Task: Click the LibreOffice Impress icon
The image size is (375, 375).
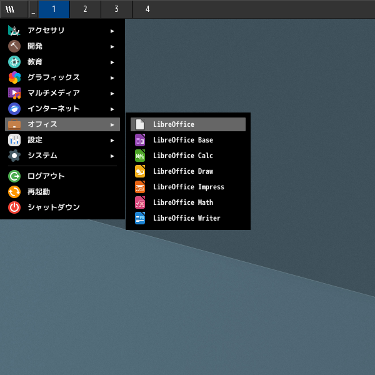Action: pos(140,187)
